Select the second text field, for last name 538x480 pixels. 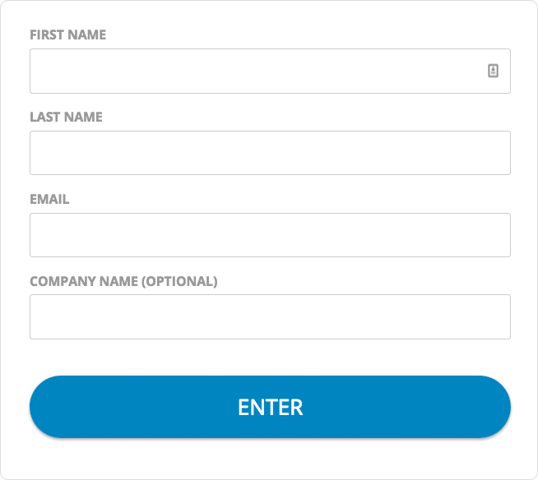(270, 153)
